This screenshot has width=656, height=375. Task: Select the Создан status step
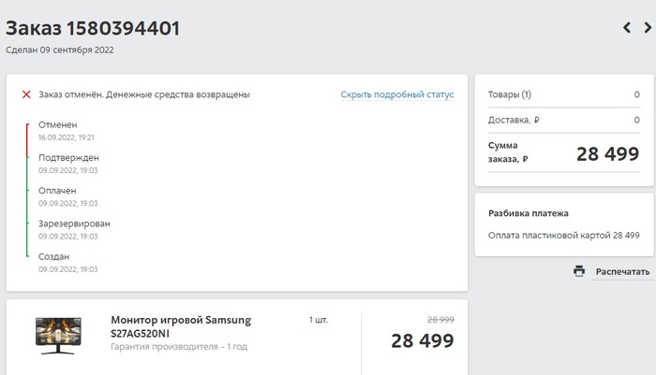pos(54,256)
